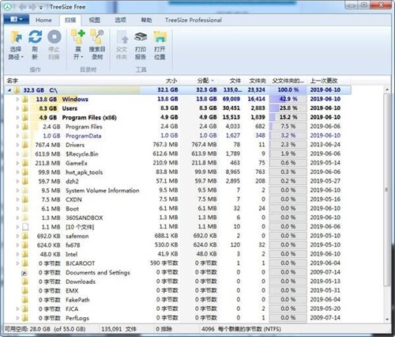Expand the $Recycle.Bin node
The height and width of the screenshot is (337, 395).
[17, 154]
